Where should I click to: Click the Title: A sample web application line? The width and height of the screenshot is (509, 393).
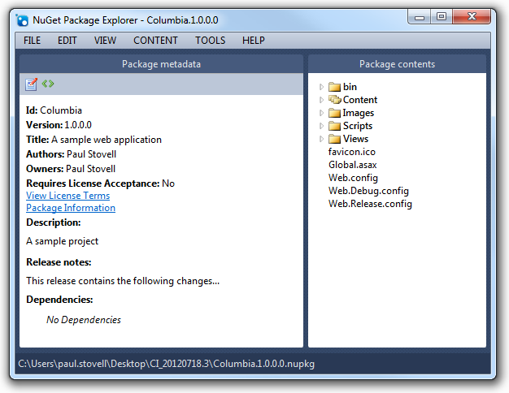point(94,140)
